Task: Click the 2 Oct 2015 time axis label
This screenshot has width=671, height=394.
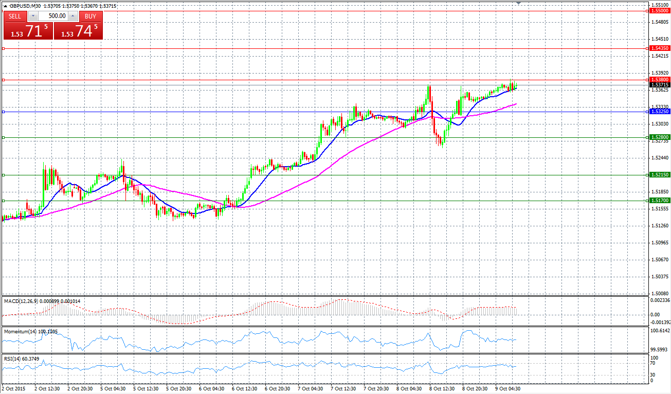Action: pos(13,389)
